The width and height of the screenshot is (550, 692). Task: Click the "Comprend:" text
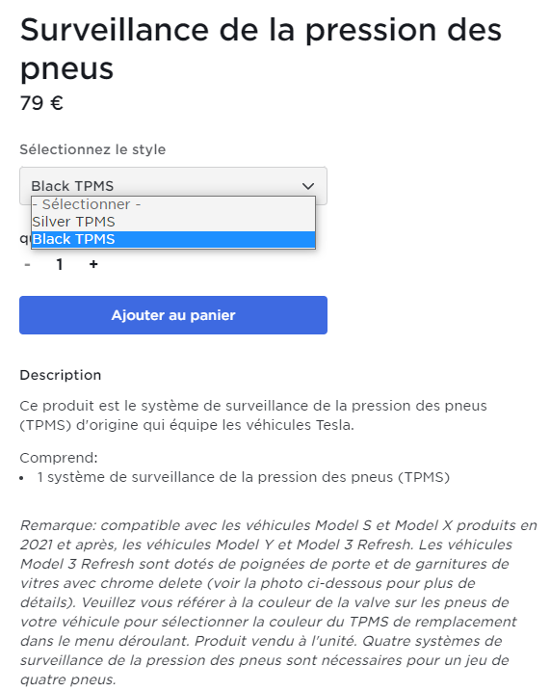pyautogui.click(x=59, y=458)
